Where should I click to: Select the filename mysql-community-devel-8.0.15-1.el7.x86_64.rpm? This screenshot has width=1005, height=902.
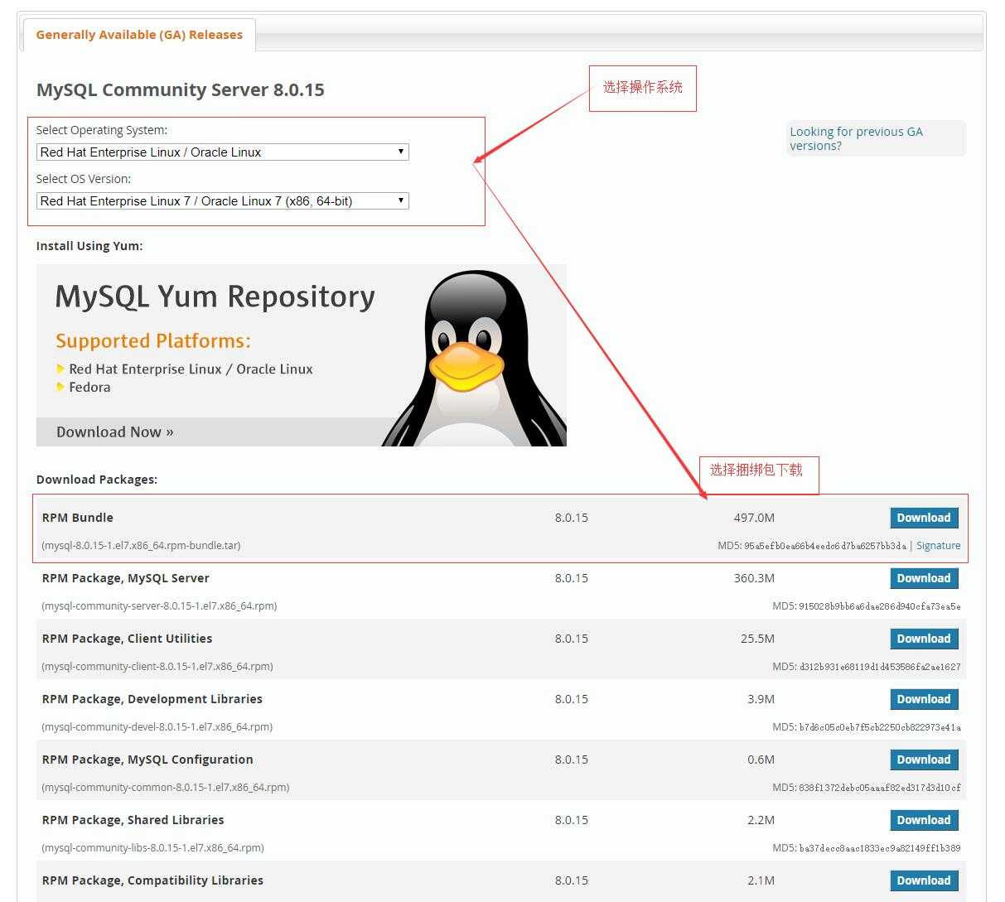157,727
